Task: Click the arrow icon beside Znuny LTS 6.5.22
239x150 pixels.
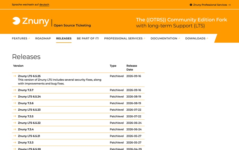Action: pyautogui.click(x=15, y=123)
